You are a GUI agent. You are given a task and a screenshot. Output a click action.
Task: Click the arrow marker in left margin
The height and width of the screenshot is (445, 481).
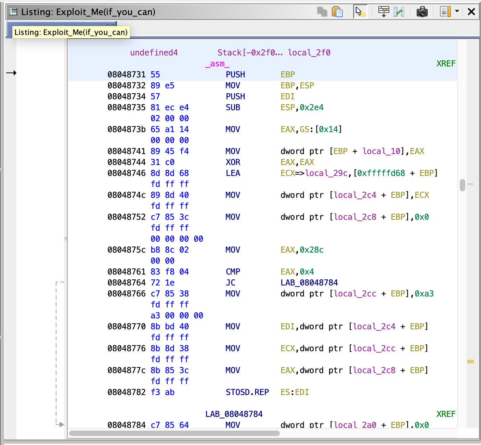(11, 73)
